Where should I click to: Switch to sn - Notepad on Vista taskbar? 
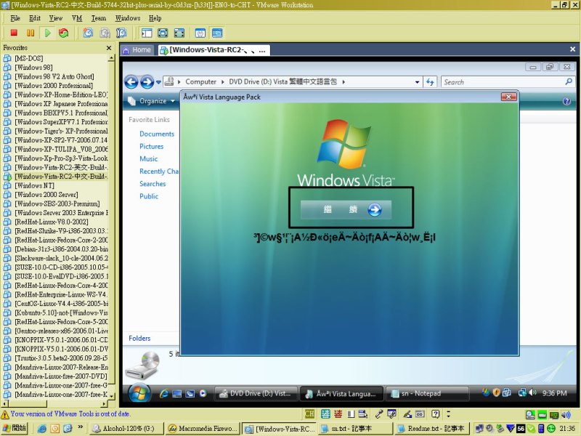tap(427, 394)
